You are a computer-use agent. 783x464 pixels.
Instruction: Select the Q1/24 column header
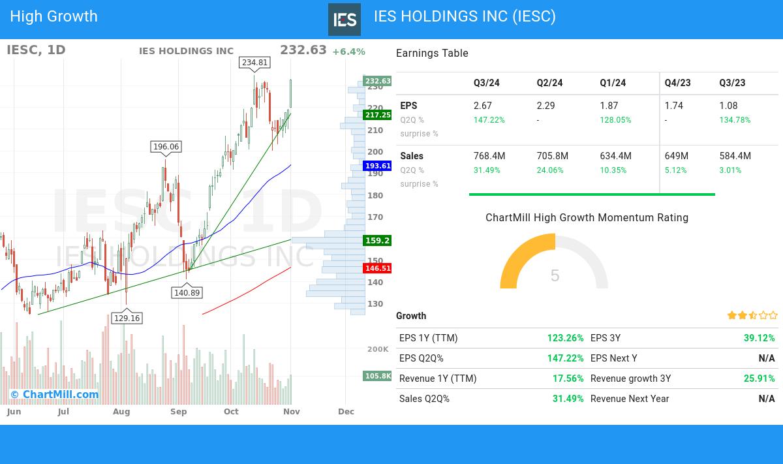(613, 83)
